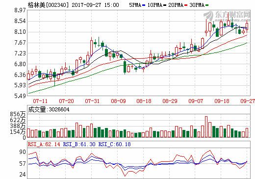Click the black 10PMA legend color swatch

click(x=165, y=5)
